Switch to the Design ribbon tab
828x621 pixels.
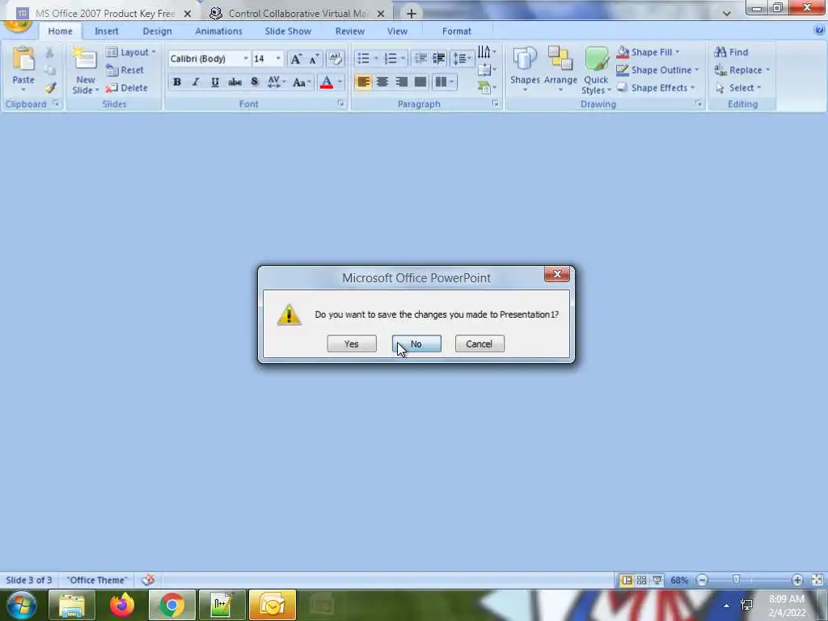(158, 32)
